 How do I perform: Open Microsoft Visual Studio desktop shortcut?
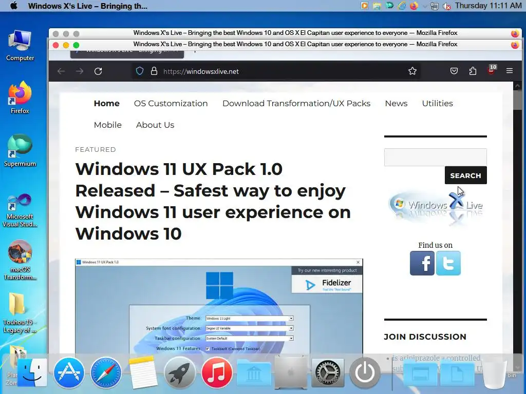tap(20, 210)
